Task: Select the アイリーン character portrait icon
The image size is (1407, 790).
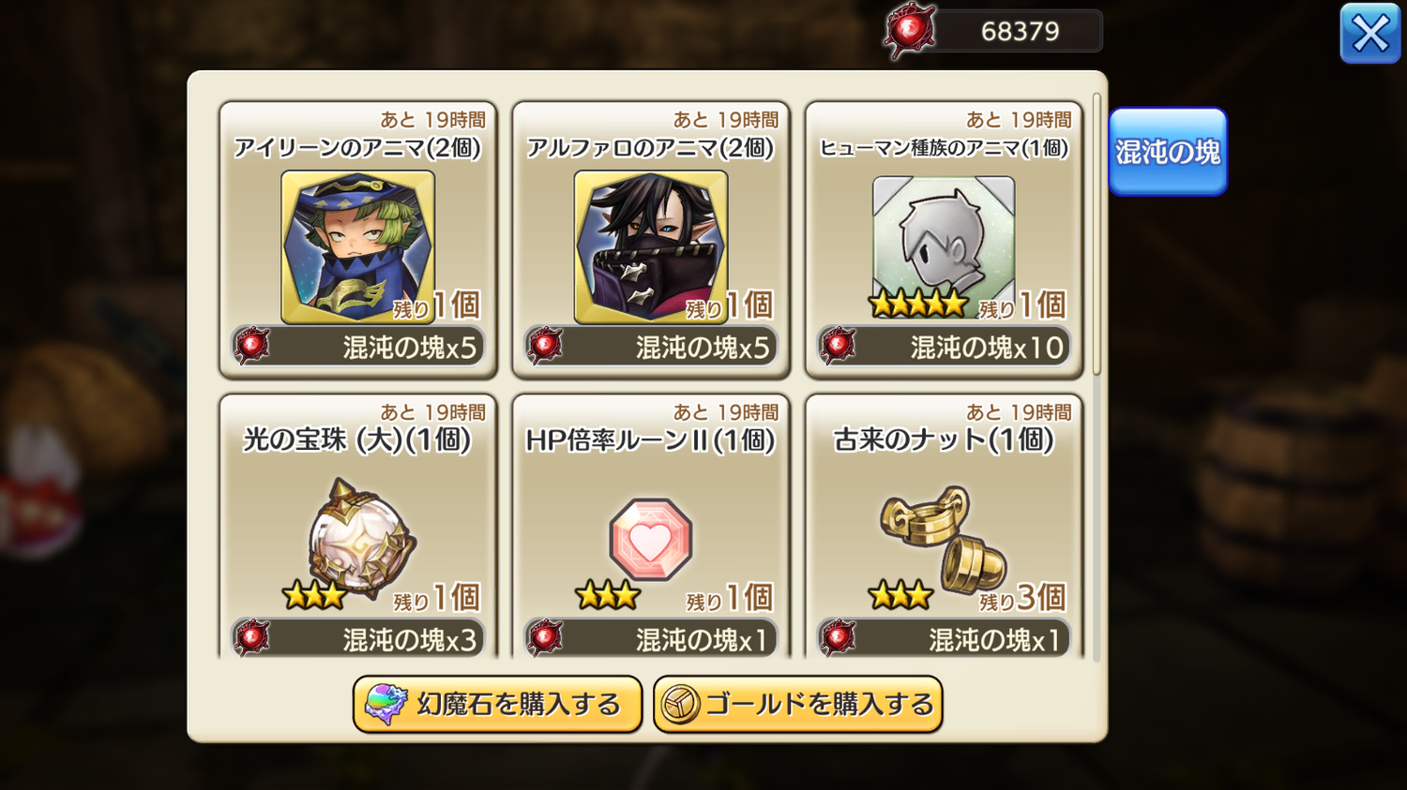Action: pyautogui.click(x=358, y=247)
